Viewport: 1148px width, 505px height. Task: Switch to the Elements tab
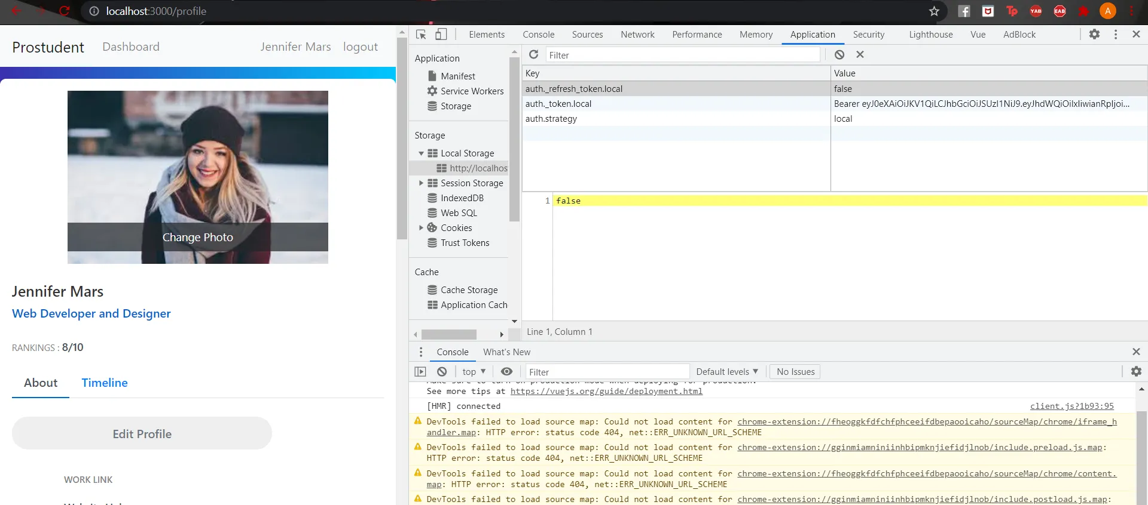tap(487, 35)
